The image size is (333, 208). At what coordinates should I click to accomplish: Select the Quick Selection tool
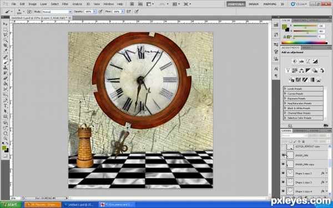[x=5, y=40]
